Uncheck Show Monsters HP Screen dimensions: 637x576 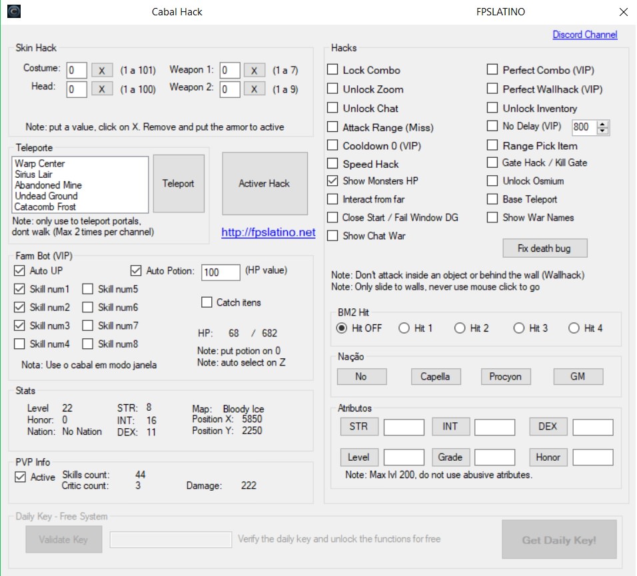tap(332, 181)
